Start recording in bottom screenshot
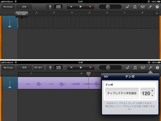 (90, 68)
